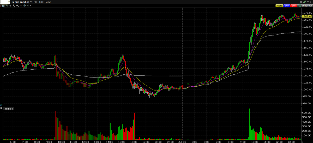The image size is (313, 143).
Task: Click the yellow Alert button
Action: coord(279,6)
